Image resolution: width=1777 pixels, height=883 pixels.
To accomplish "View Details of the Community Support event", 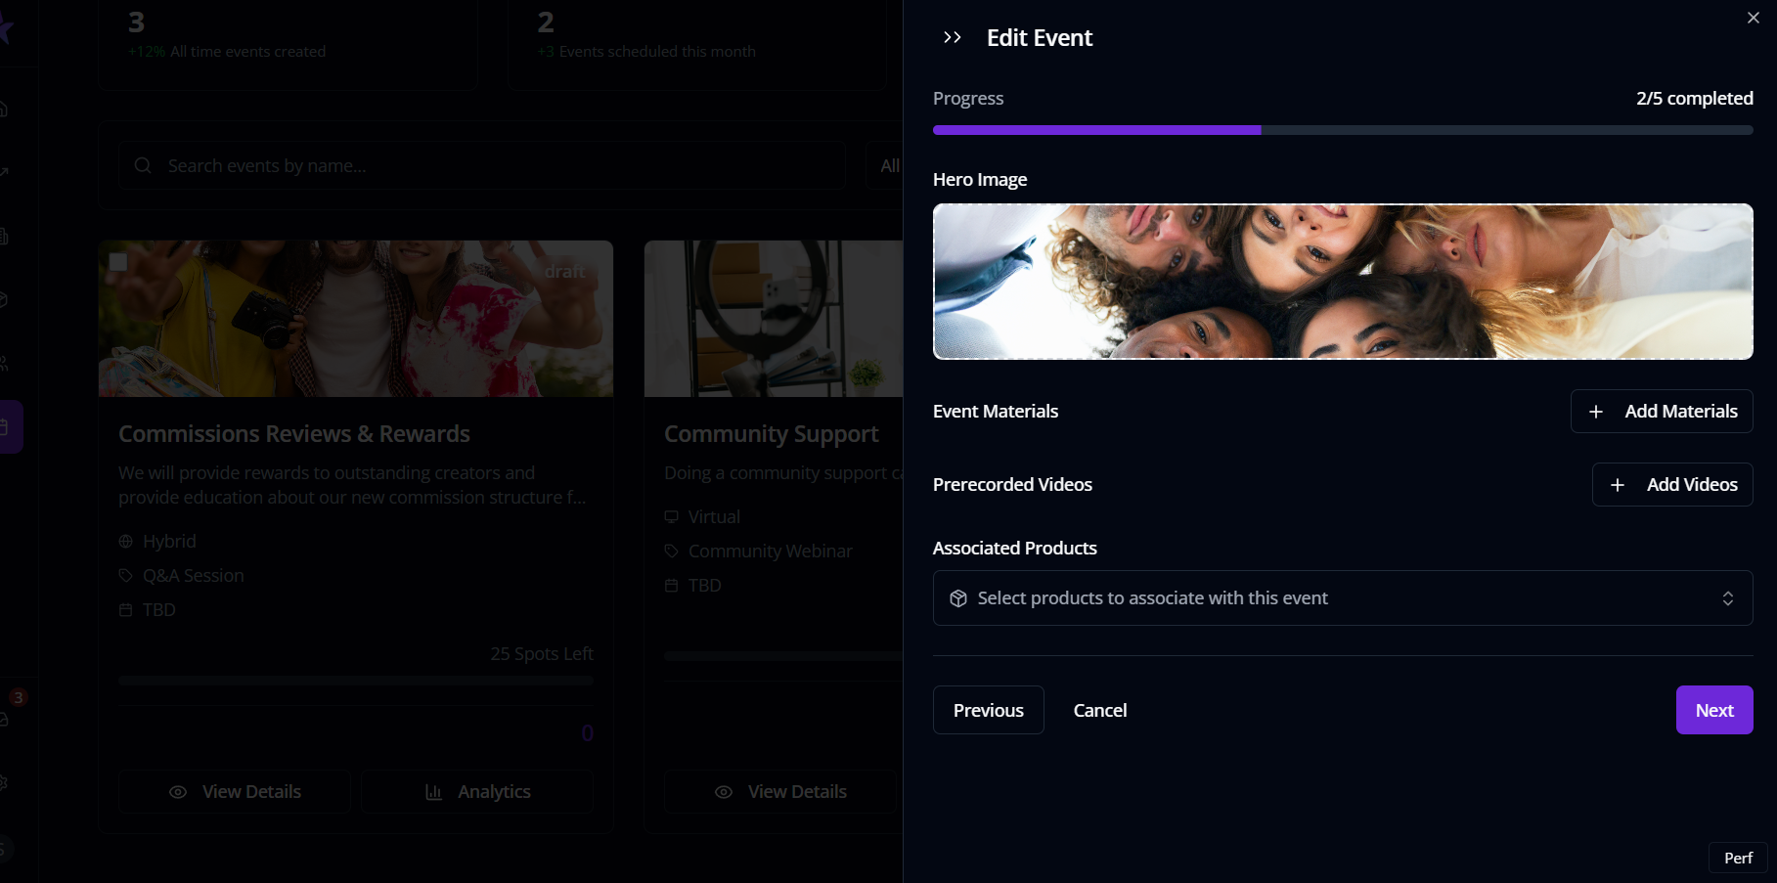I will [780, 792].
